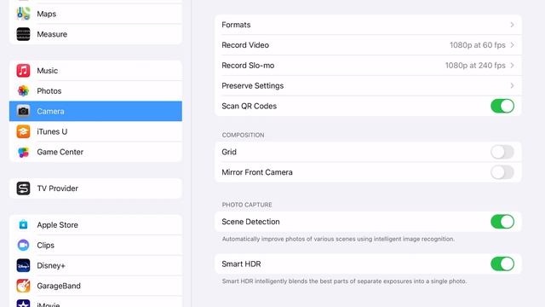The height and width of the screenshot is (307, 545).
Task: Open Formats via its chevron
Action: pos(512,25)
